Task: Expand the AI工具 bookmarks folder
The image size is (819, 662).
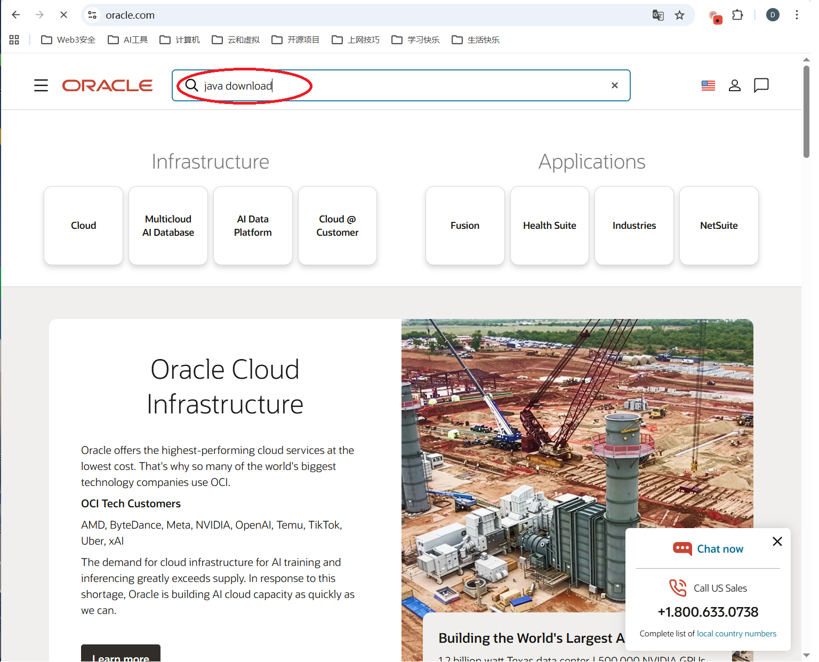Action: (128, 40)
